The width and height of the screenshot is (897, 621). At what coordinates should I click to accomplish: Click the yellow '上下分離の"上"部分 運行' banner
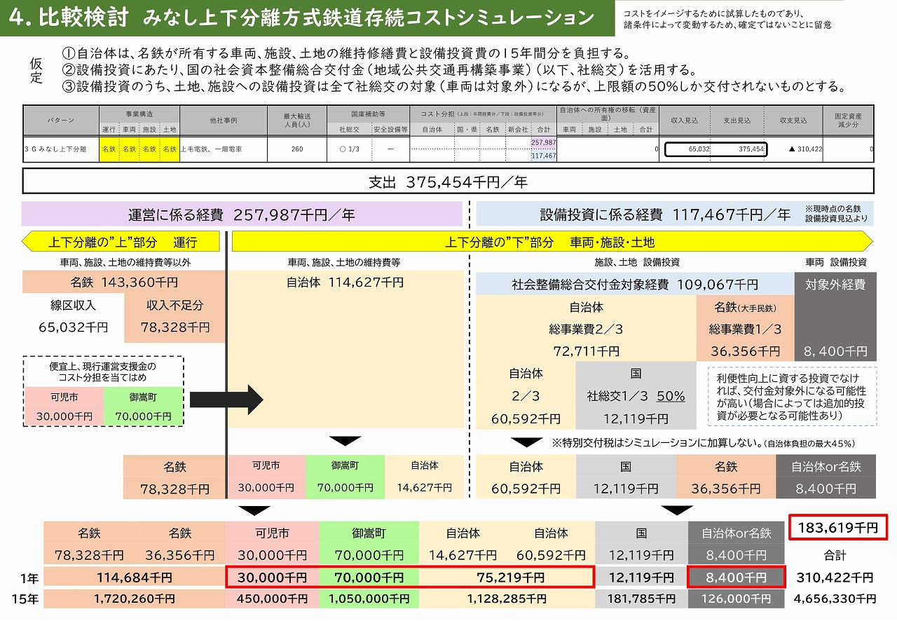point(121,243)
